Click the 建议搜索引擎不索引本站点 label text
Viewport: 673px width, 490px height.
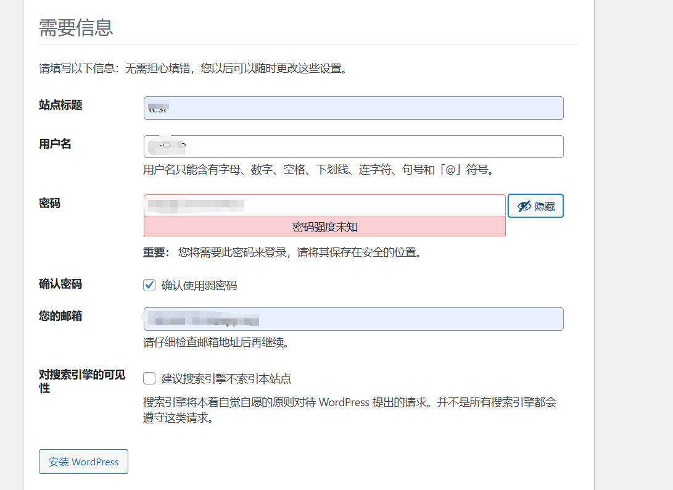pos(226,379)
